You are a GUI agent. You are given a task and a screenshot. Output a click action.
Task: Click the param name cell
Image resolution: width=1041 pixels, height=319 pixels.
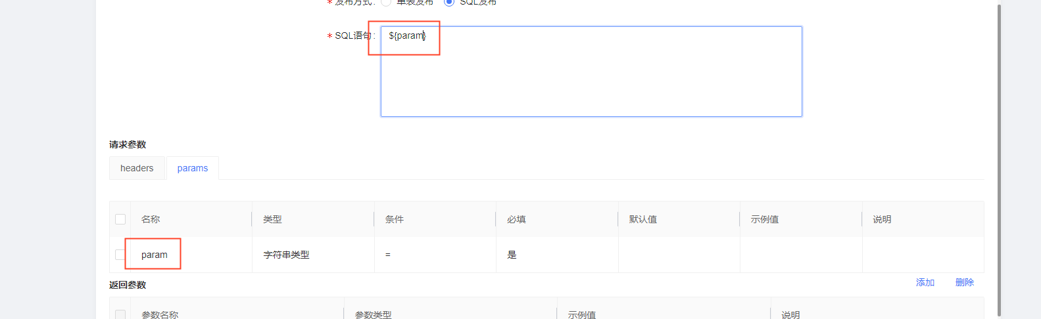155,255
